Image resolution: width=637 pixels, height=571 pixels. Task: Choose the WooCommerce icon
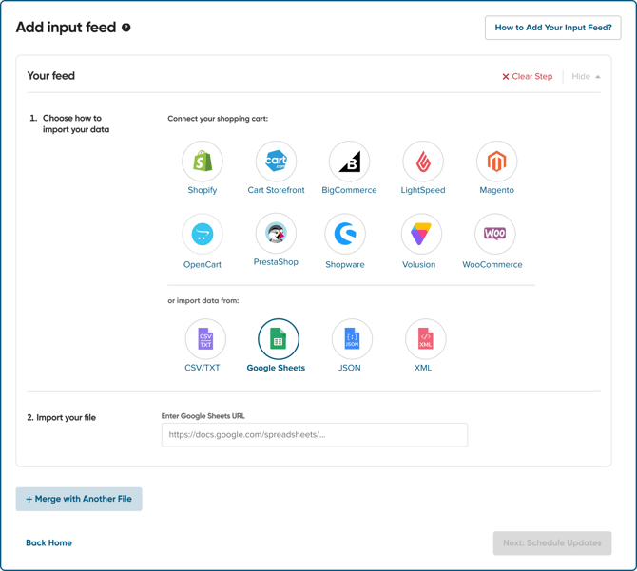[494, 234]
